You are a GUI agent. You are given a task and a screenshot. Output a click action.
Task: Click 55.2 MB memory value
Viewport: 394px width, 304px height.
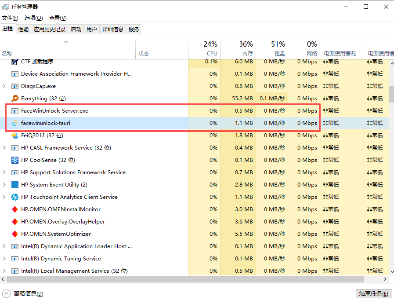[x=242, y=99]
